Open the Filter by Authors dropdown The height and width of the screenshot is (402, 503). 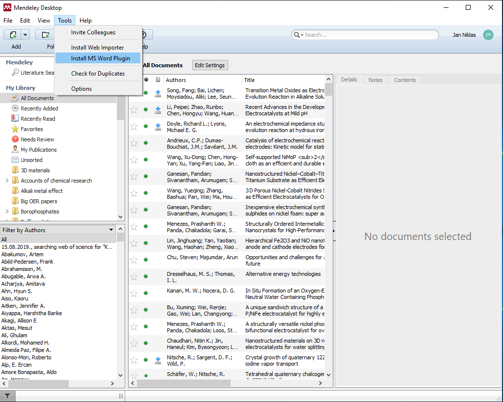[x=111, y=230]
